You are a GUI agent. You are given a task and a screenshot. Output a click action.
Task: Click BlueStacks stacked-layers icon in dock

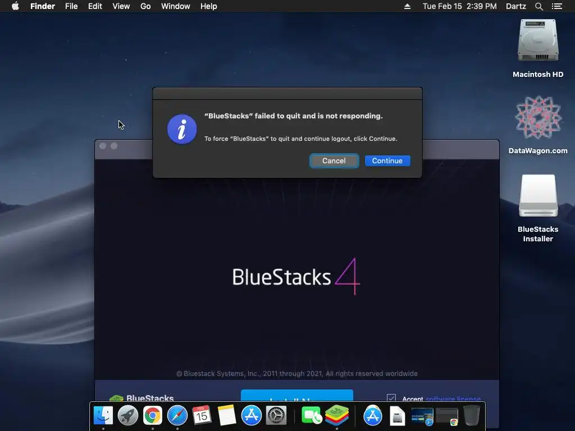(x=337, y=415)
